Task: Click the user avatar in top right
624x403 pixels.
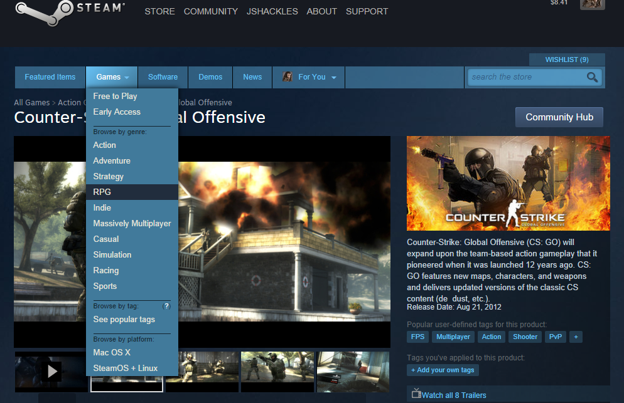Action: coord(593,4)
